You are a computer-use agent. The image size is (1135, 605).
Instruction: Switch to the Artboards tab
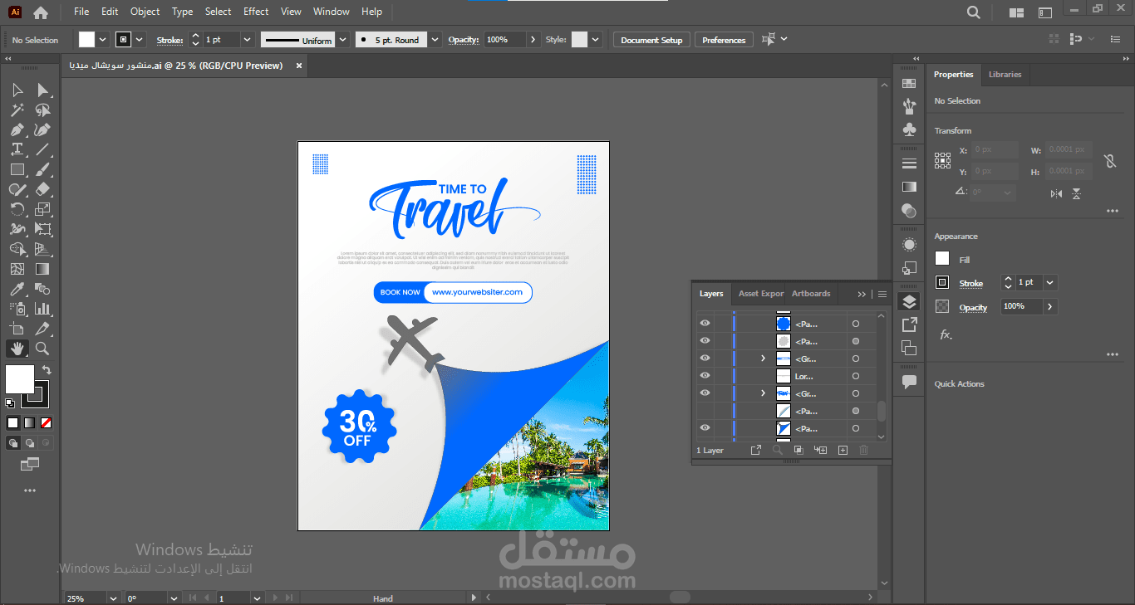click(x=810, y=294)
